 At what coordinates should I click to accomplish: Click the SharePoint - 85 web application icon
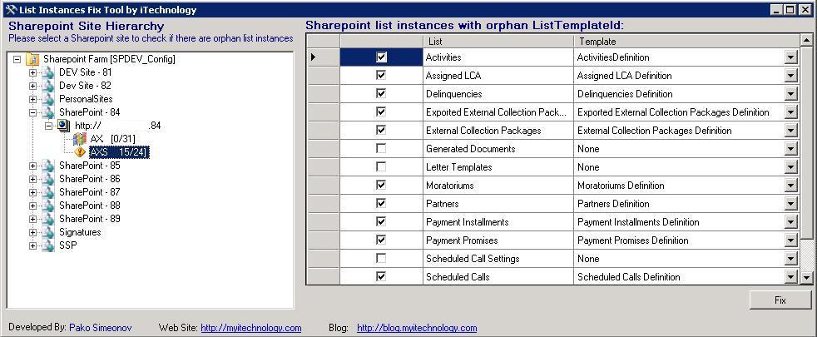(x=48, y=166)
